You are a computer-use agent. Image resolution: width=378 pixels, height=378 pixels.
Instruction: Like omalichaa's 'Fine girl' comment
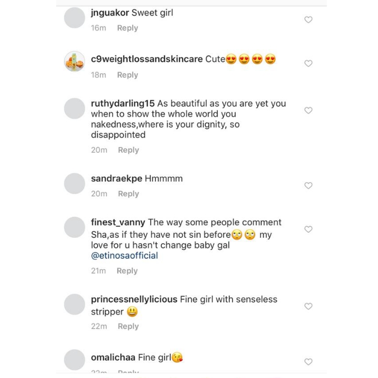[x=309, y=362]
